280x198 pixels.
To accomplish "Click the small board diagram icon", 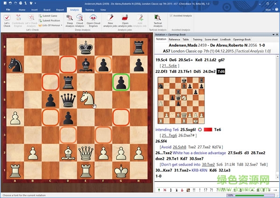I will [x=188, y=190].
